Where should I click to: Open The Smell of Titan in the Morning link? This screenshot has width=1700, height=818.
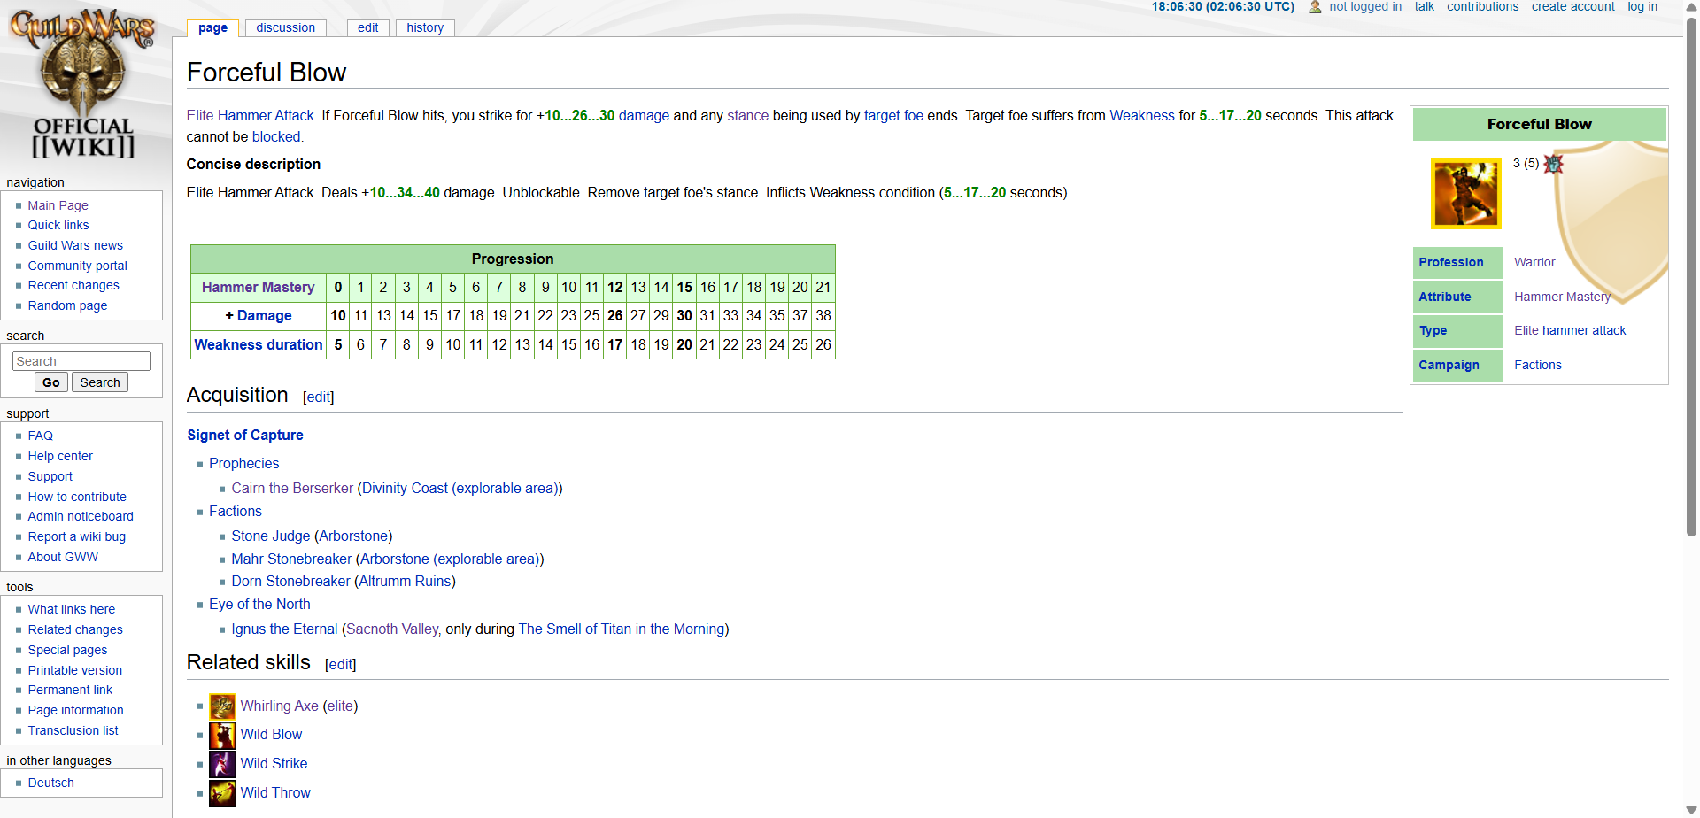622,629
